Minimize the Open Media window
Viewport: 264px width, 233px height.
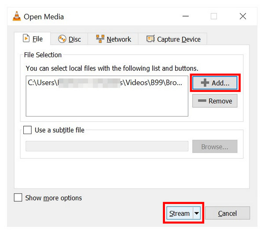186,16
